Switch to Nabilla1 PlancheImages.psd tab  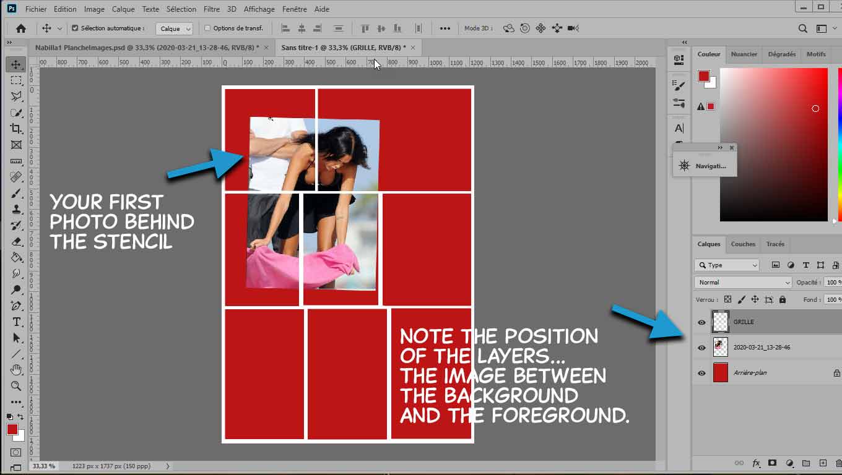(x=147, y=48)
